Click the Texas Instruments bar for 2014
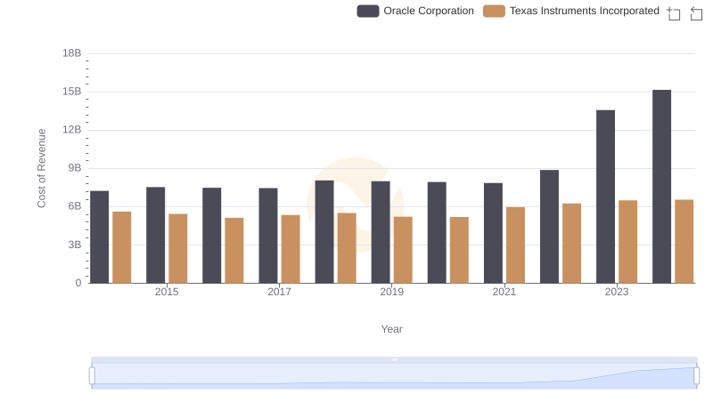The height and width of the screenshot is (410, 713). 122,247
